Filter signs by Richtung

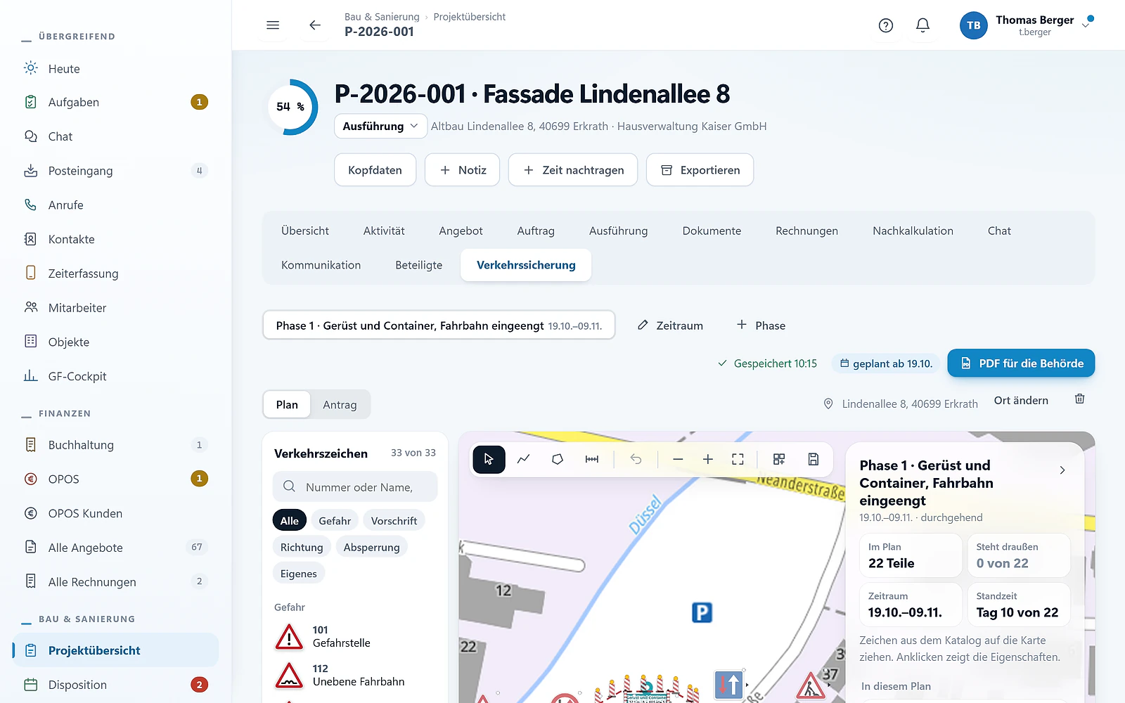tap(302, 547)
